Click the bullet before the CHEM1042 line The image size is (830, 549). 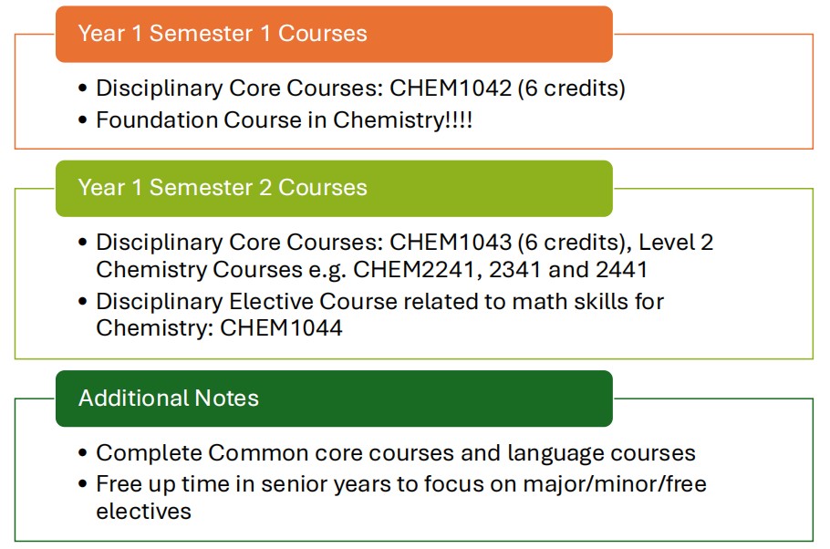click(84, 89)
